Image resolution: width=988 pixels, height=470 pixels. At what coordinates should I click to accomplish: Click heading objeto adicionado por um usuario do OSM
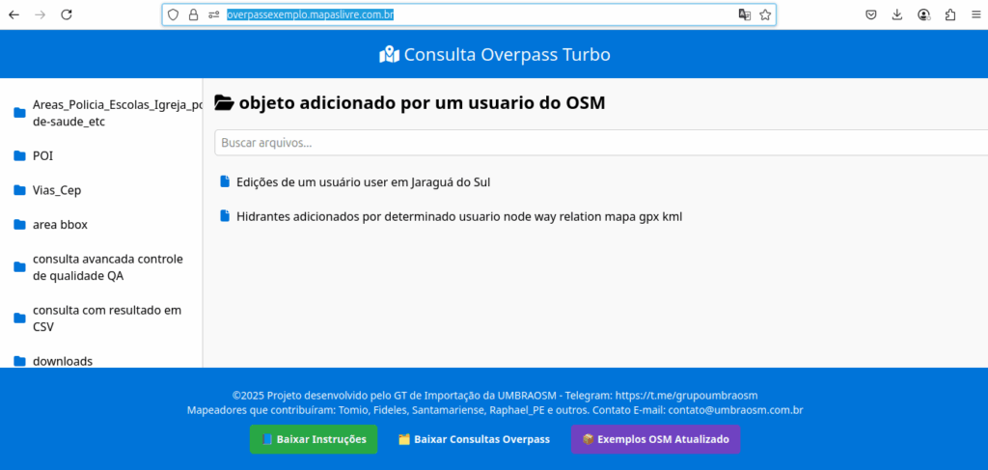[x=423, y=102]
